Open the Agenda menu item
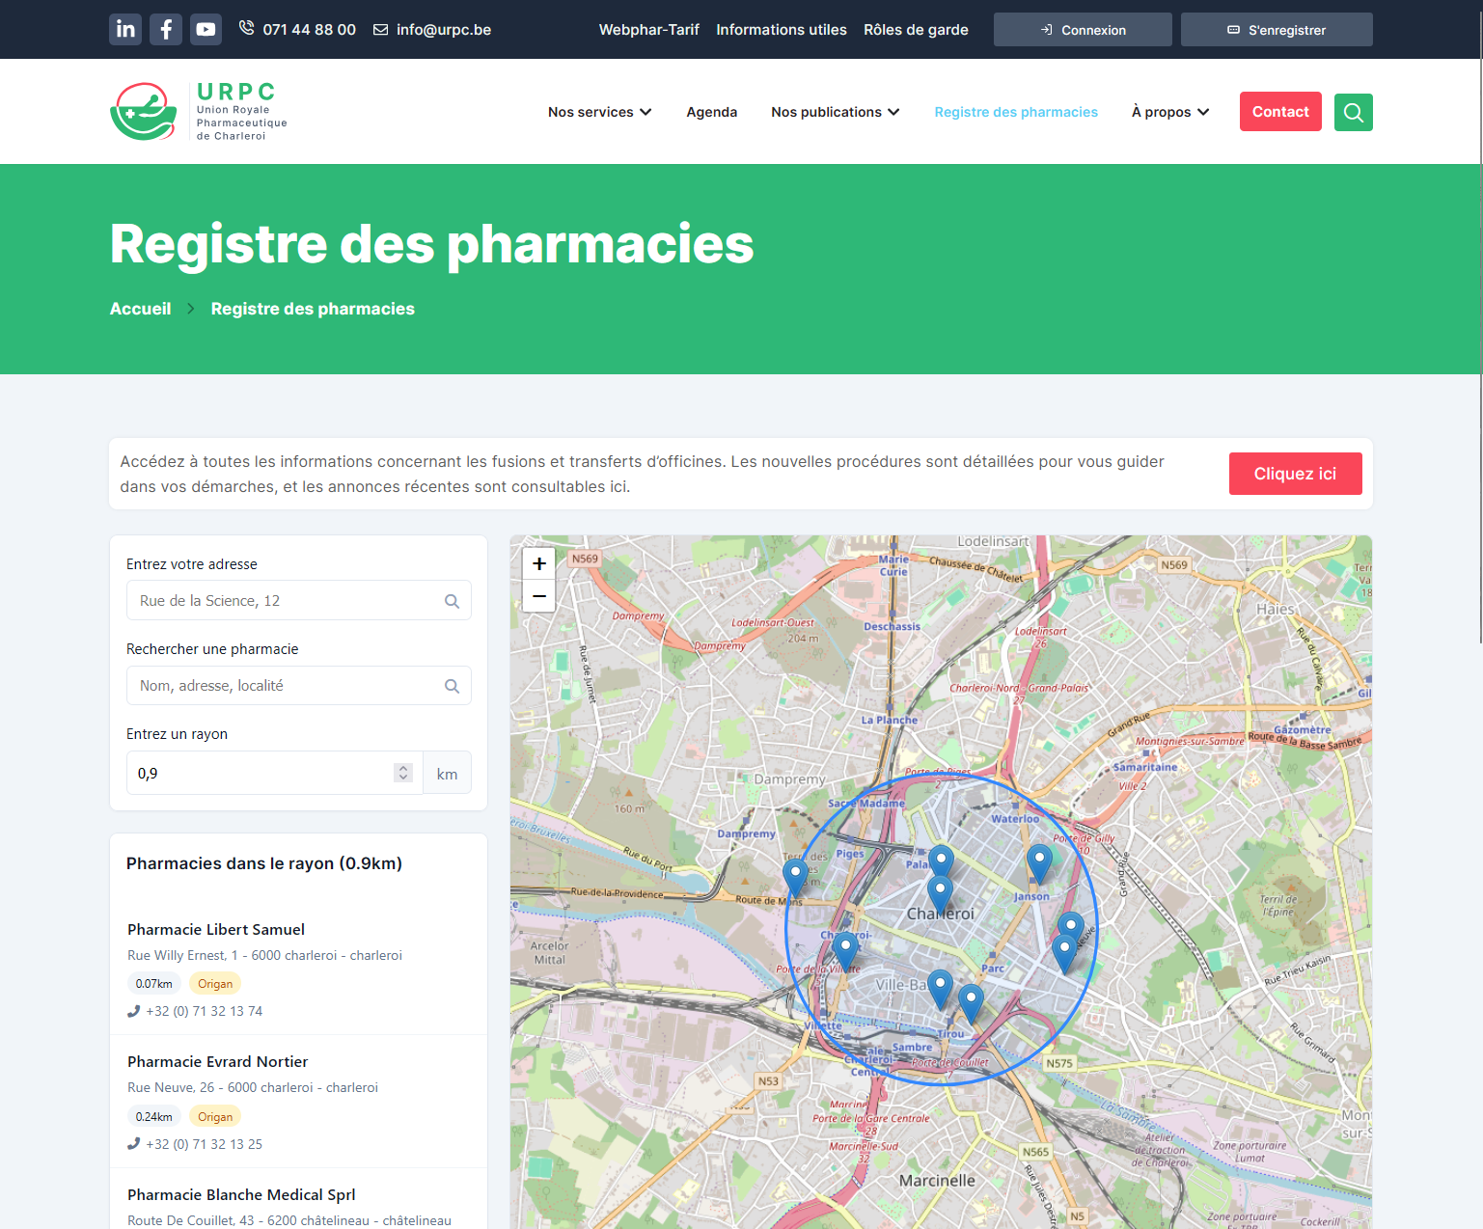 pyautogui.click(x=711, y=112)
